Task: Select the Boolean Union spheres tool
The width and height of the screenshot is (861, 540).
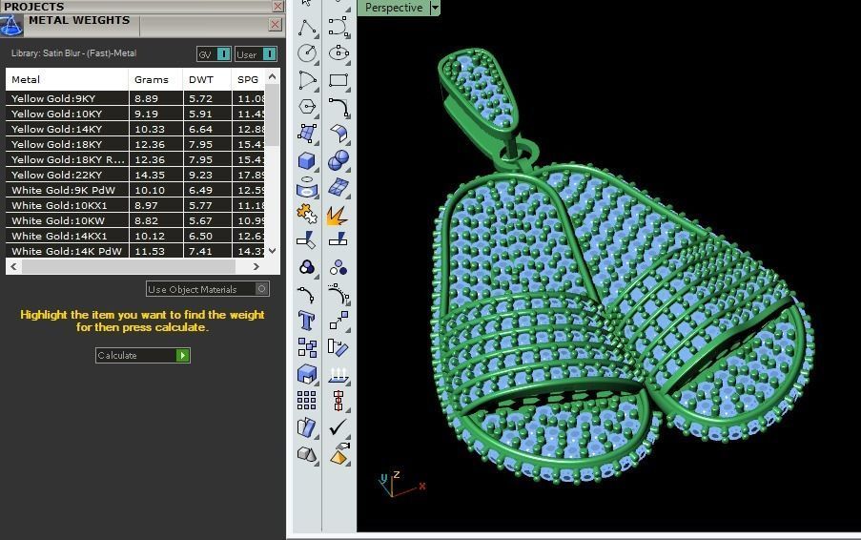Action: [x=338, y=160]
